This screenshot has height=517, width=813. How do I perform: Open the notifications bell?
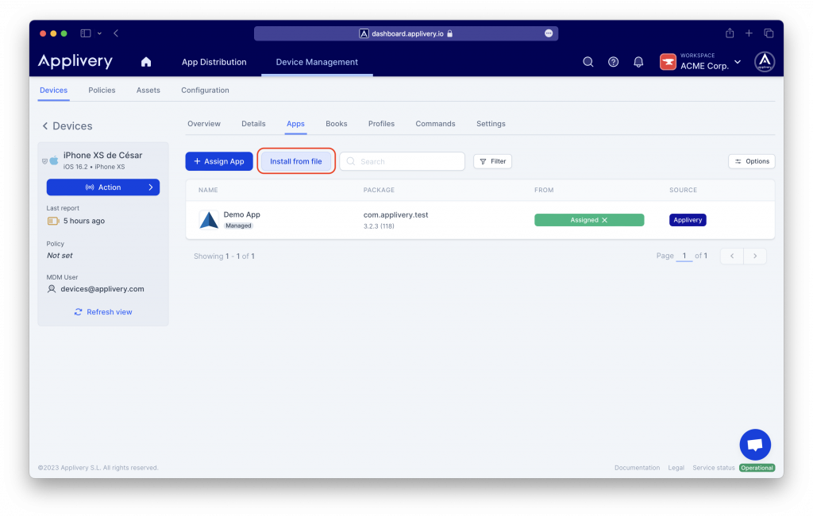click(x=638, y=62)
